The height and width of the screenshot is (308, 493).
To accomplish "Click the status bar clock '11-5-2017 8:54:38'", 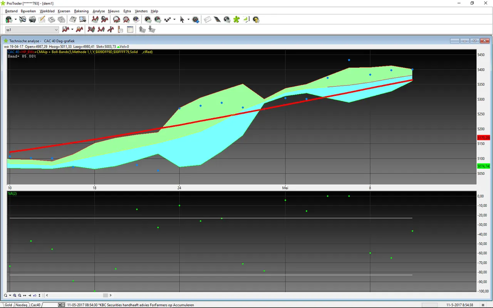I will (x=460, y=305).
